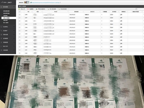144x108 pixels.
Task: Click the magnifier icon in the search box
Action: 137,9
